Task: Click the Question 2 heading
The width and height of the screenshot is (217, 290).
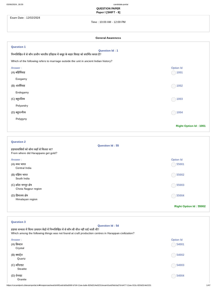Action: [18, 142]
